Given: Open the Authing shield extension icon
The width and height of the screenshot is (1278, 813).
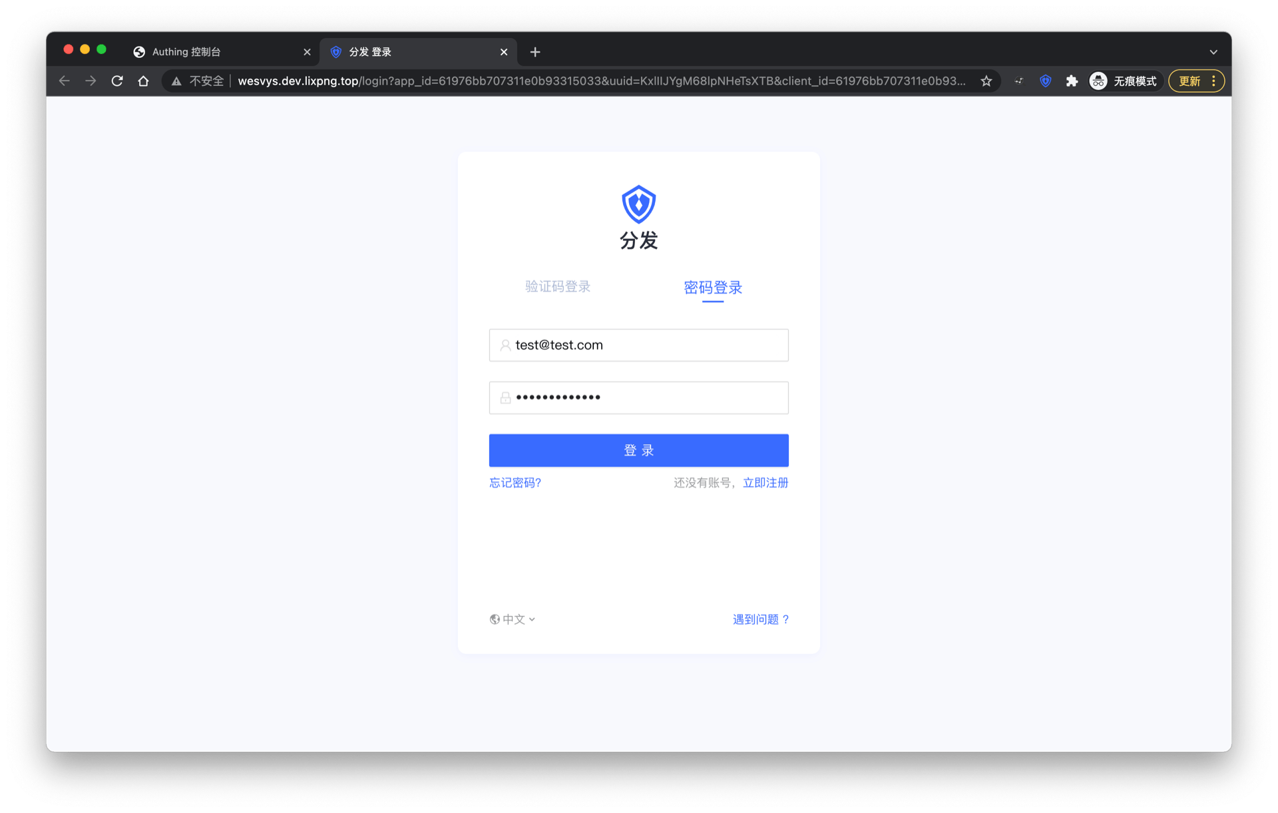Looking at the screenshot, I should pyautogui.click(x=1045, y=81).
